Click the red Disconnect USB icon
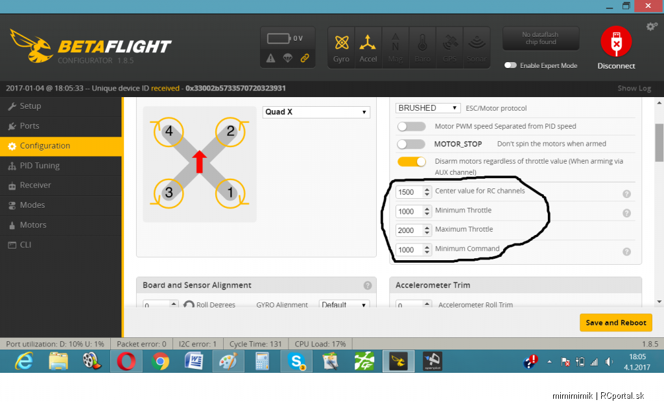Viewport: 664px width, 402px height. coord(616,41)
